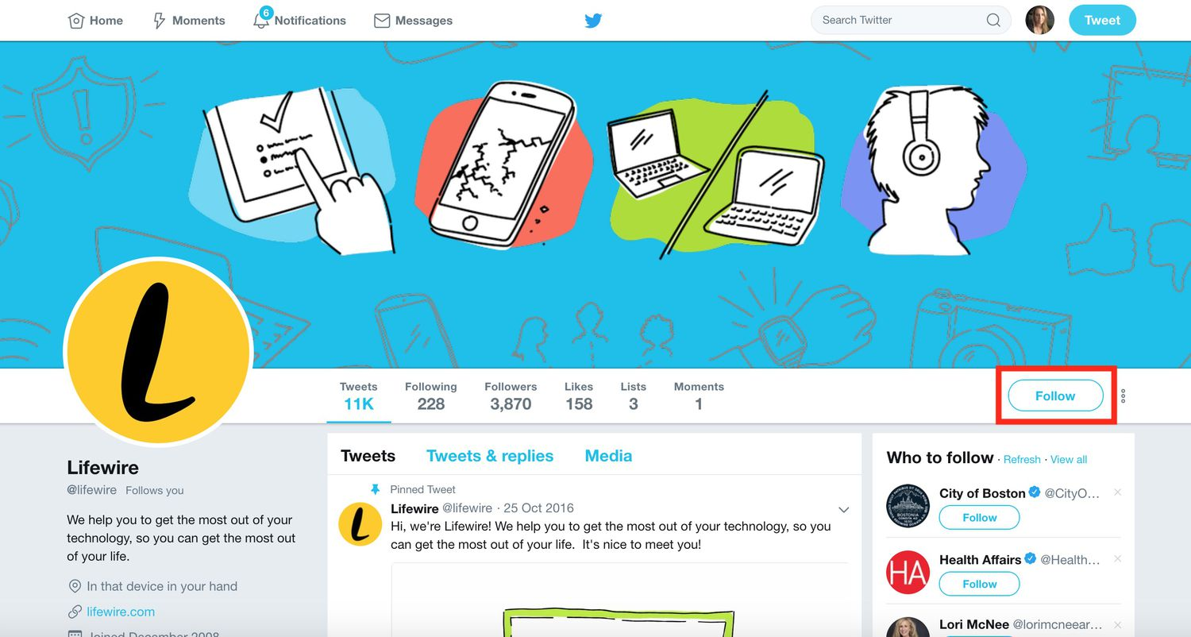The image size is (1191, 637).
Task: Click the Home house icon
Action: pos(76,21)
